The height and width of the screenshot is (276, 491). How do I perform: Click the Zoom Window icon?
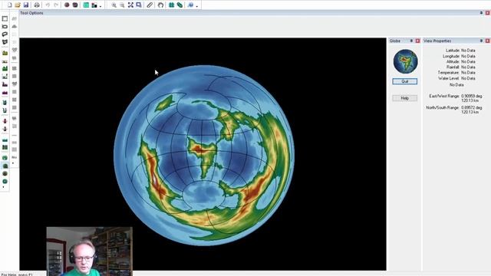coord(139,5)
